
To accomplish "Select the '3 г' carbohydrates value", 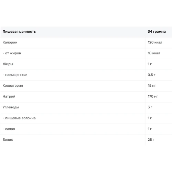I will [150, 107].
